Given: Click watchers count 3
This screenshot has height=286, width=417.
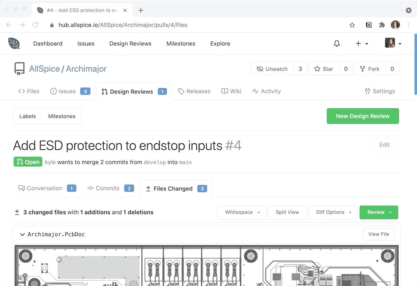Looking at the screenshot, I should 300,69.
